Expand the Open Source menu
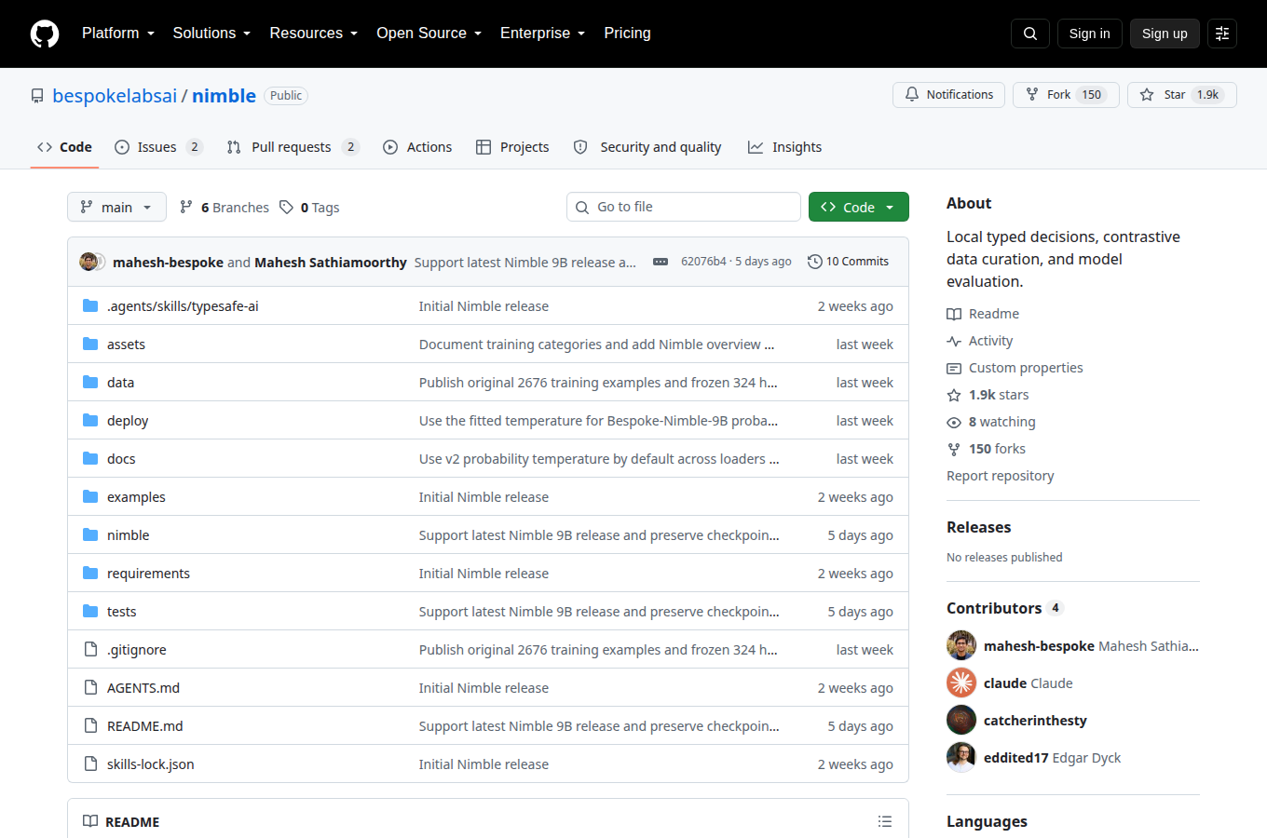 (429, 34)
